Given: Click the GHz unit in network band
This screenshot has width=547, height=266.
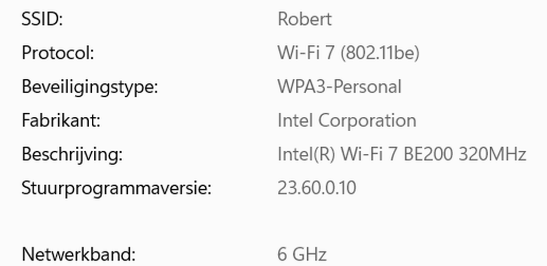Looking at the screenshot, I should tap(309, 254).
